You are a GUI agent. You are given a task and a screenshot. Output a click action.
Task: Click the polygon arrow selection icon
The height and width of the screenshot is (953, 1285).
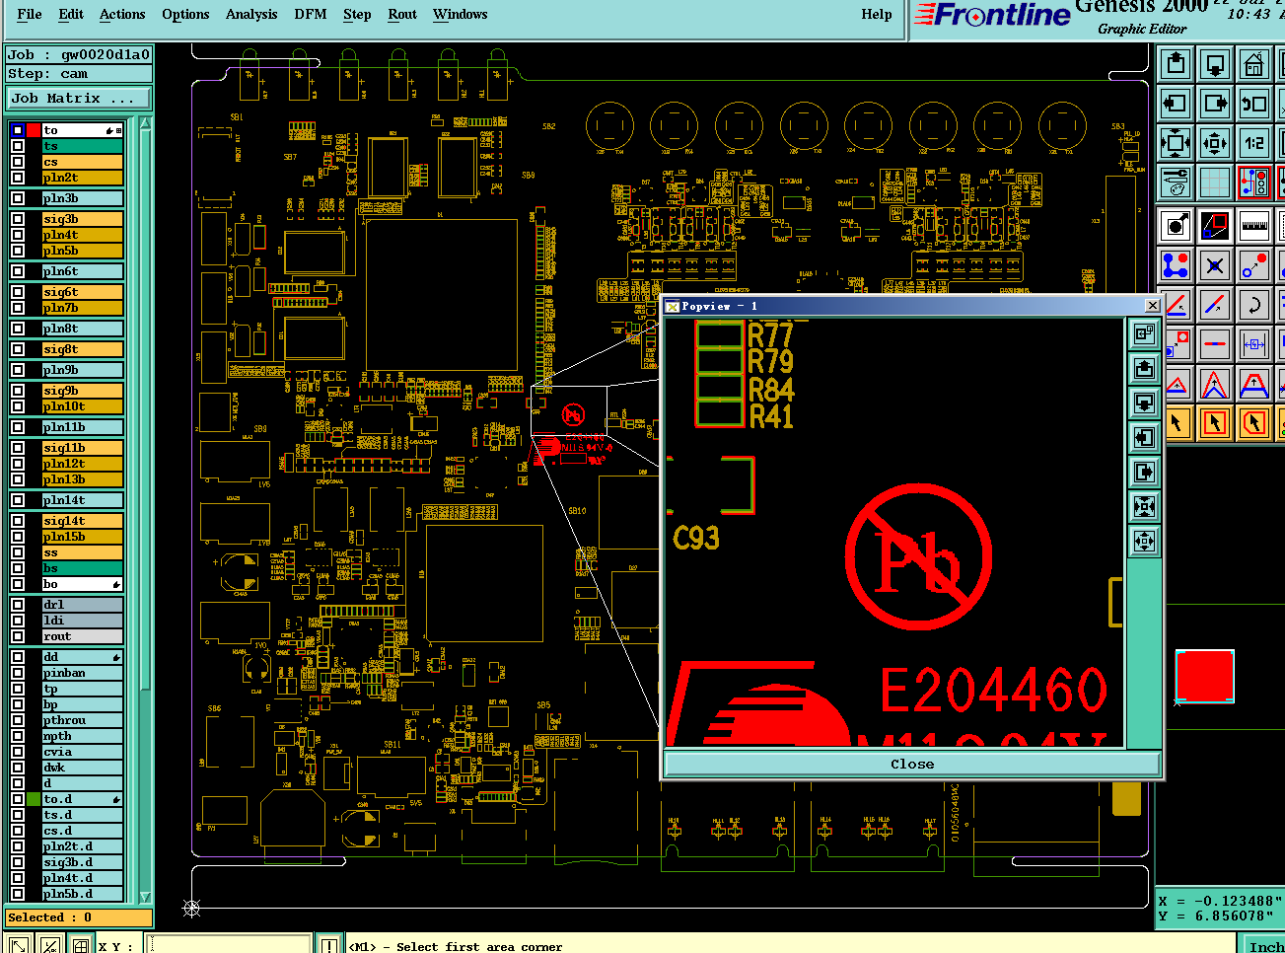1253,423
